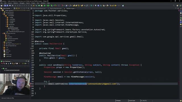182x102 pixels.
Task: Select the controllers package in the tree
Action: [12, 19]
